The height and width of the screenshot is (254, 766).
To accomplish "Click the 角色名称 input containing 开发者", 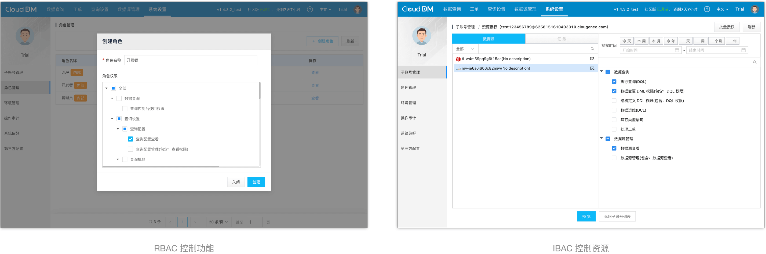I will pyautogui.click(x=190, y=60).
